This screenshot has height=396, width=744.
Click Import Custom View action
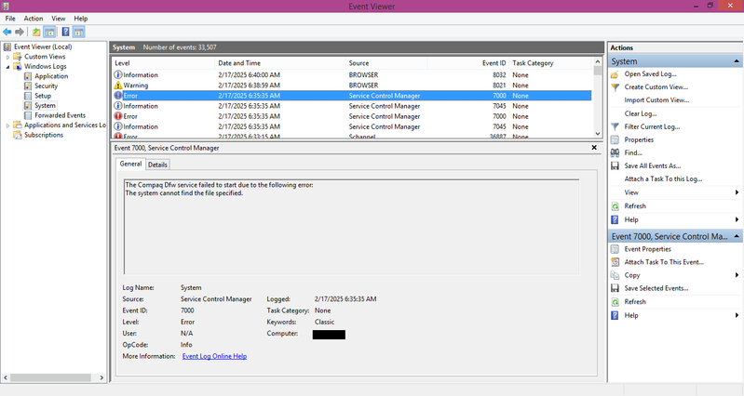656,100
